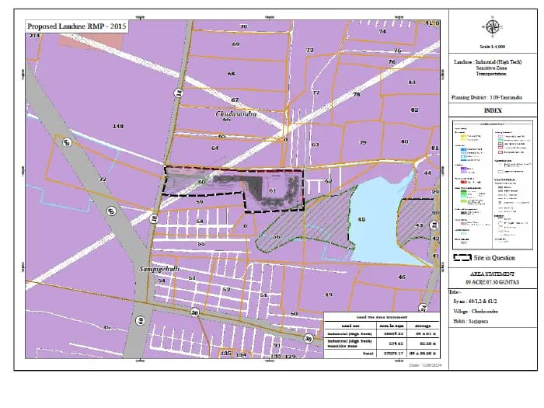Click survey number 56 in hatched area
The image size is (544, 408).
coord(277,237)
